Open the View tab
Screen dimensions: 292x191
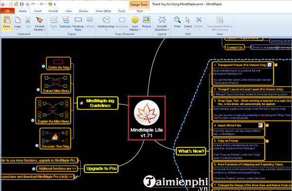(x=69, y=11)
